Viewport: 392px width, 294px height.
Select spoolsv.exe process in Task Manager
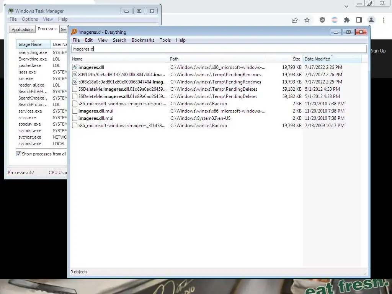pos(29,124)
